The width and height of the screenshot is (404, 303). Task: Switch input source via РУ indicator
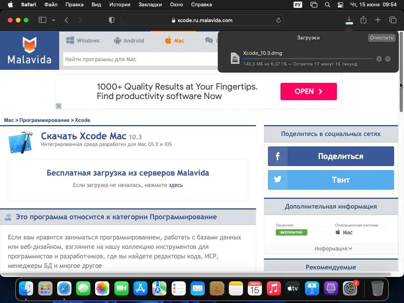[298, 5]
